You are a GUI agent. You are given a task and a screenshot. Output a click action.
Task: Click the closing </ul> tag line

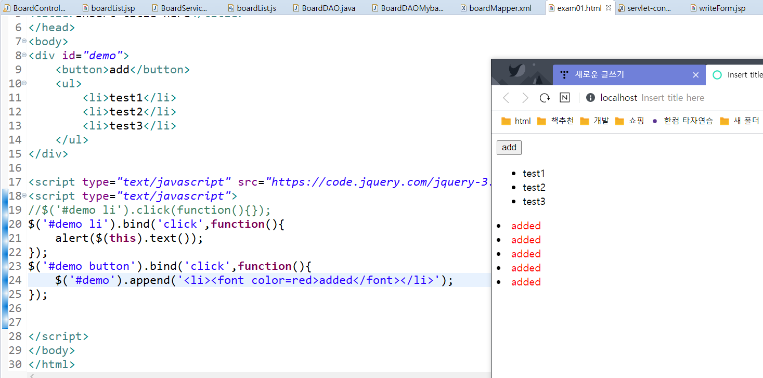point(72,140)
